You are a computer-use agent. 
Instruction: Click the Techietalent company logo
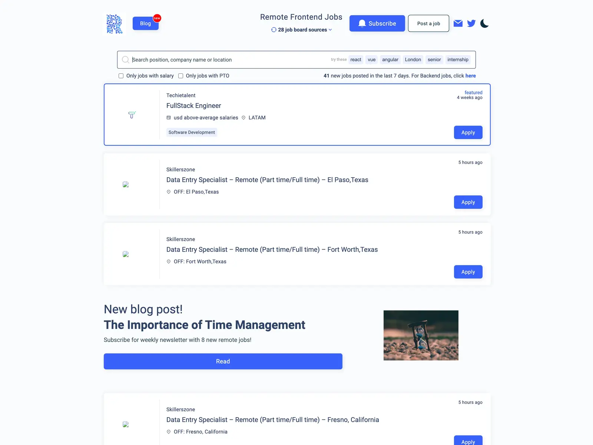pyautogui.click(x=132, y=115)
